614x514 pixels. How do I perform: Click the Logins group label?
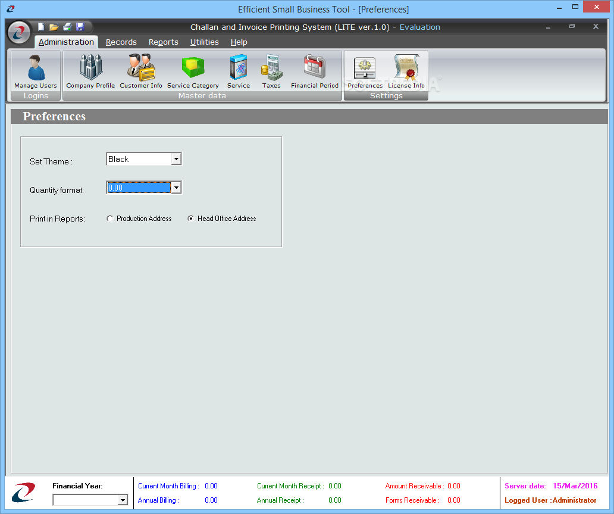click(36, 96)
